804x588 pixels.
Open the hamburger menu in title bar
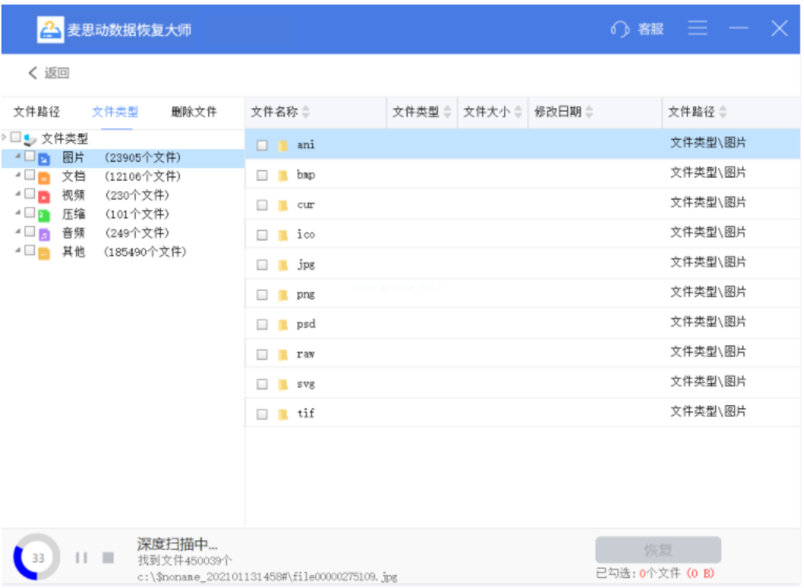pos(697,29)
